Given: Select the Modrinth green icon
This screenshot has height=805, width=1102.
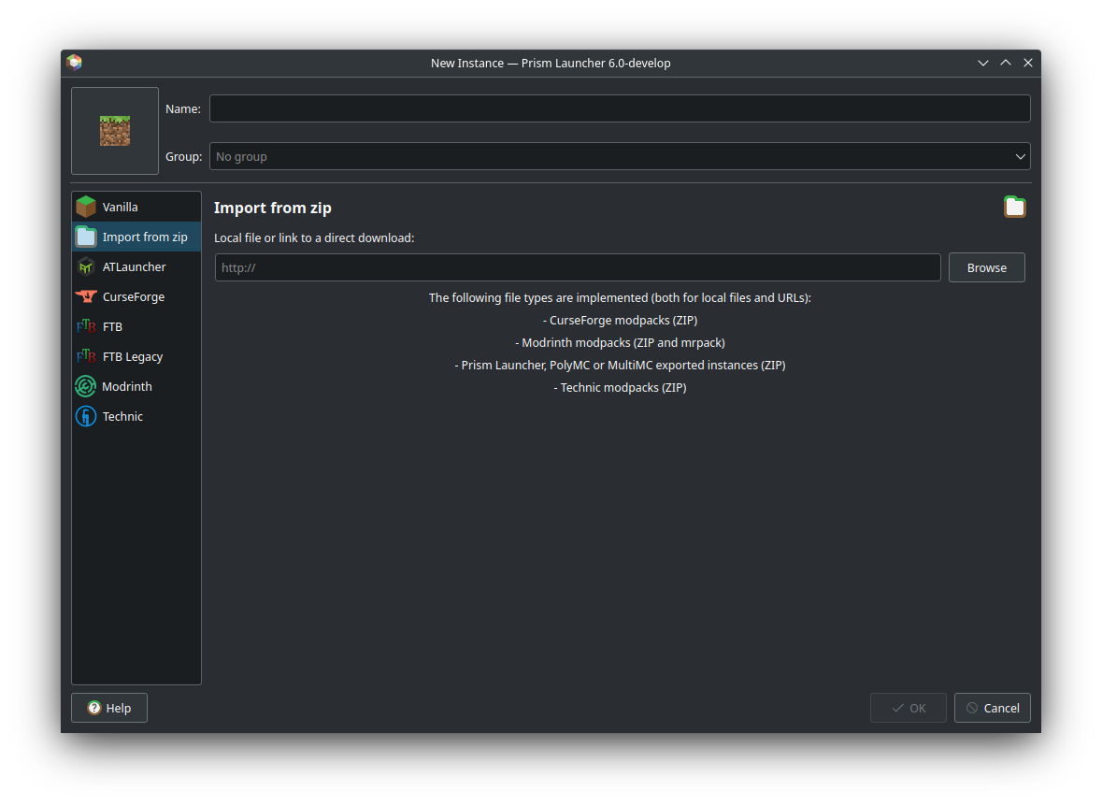Looking at the screenshot, I should [86, 387].
